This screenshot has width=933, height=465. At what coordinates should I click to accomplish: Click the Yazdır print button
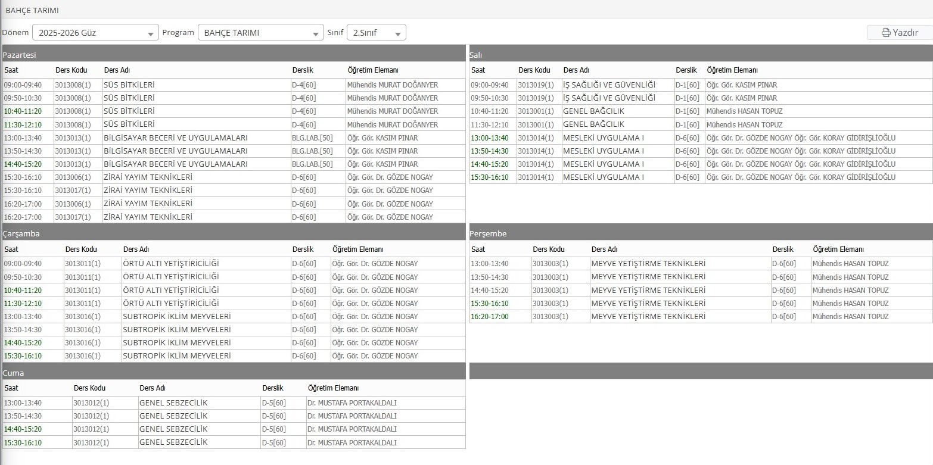tap(900, 33)
